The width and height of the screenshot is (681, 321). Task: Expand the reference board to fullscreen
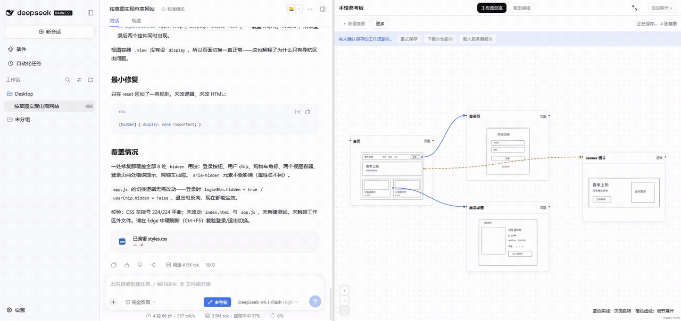tap(635, 8)
